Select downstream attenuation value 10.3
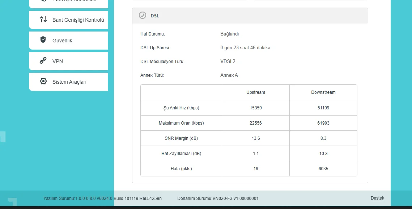This screenshot has height=209, width=412. pos(323,154)
